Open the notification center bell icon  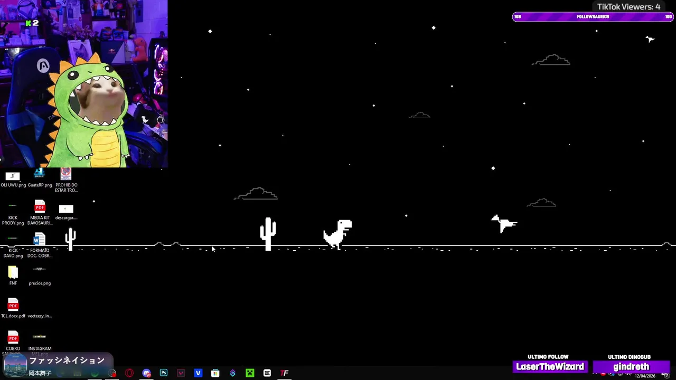[x=665, y=375]
